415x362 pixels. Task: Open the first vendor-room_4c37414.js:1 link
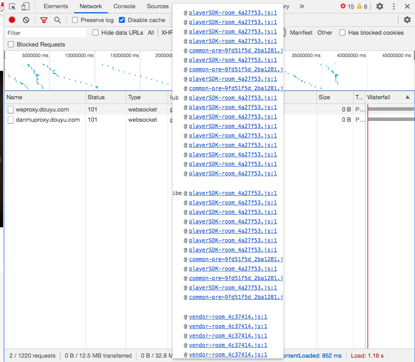pyautogui.click(x=228, y=317)
